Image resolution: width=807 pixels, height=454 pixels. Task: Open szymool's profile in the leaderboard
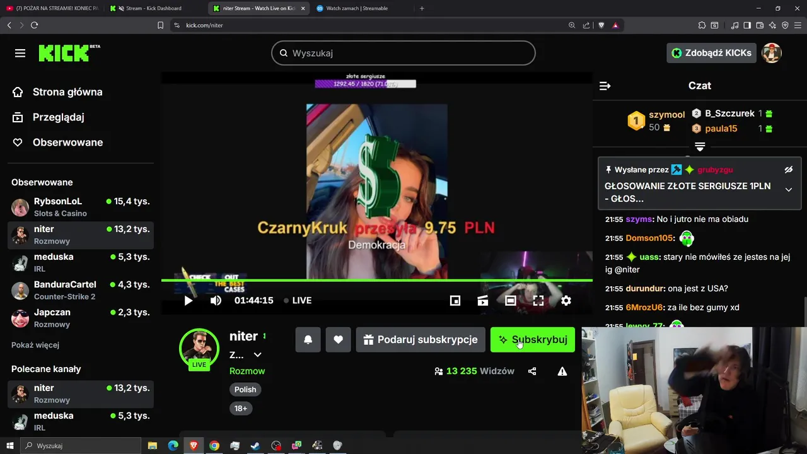coord(666,115)
